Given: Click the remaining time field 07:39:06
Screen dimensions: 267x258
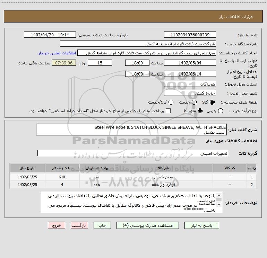Looking at the screenshot, I should click(x=64, y=63).
